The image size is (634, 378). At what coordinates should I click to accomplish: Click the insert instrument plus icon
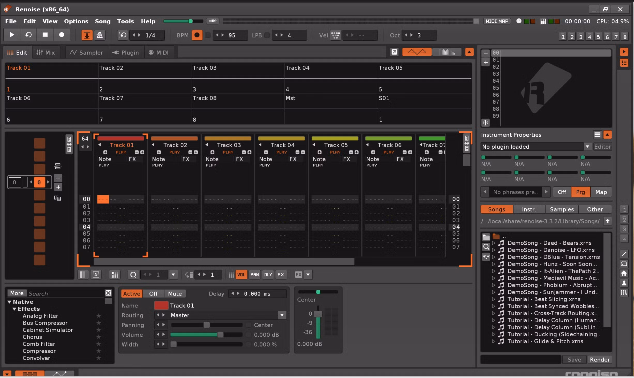486,63
